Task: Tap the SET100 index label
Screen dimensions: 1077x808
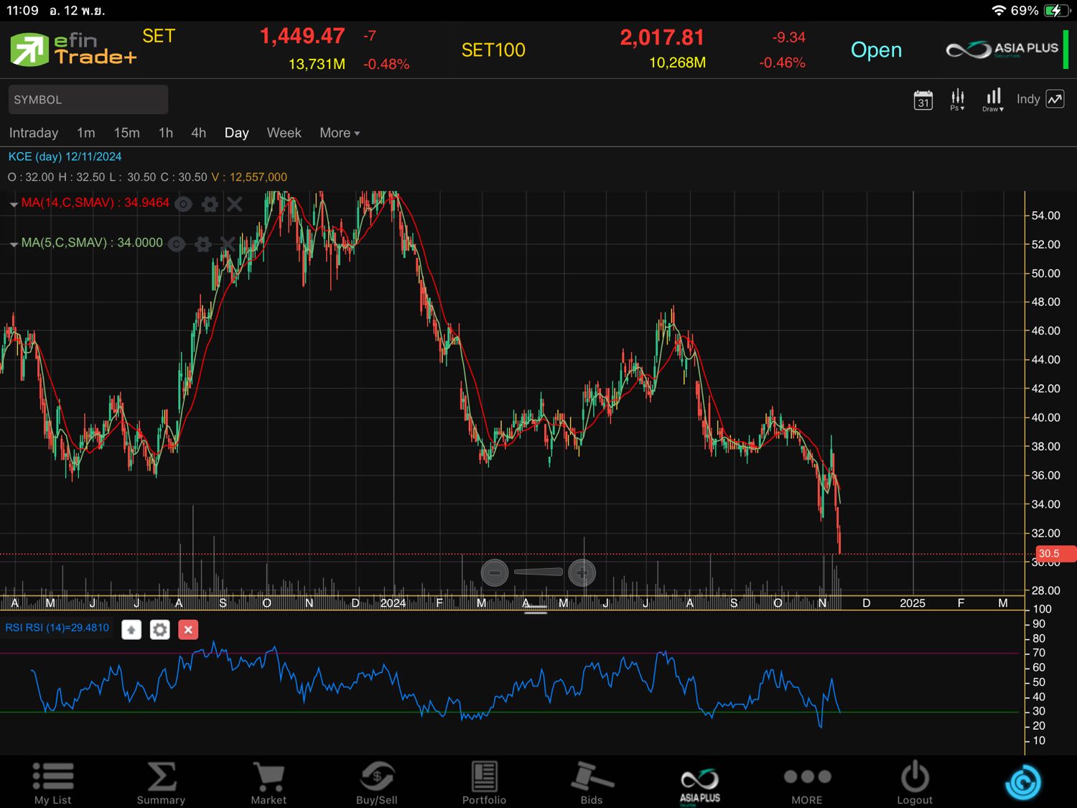Action: 493,50
